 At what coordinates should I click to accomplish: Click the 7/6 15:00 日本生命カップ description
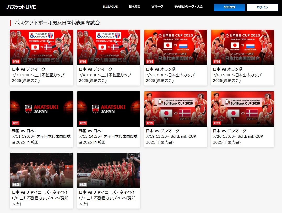tap(237, 78)
